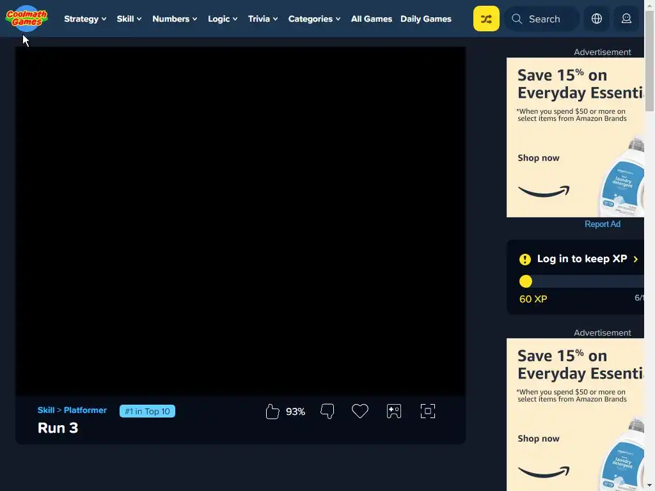Expand the Skill dropdown menu

coord(129,19)
